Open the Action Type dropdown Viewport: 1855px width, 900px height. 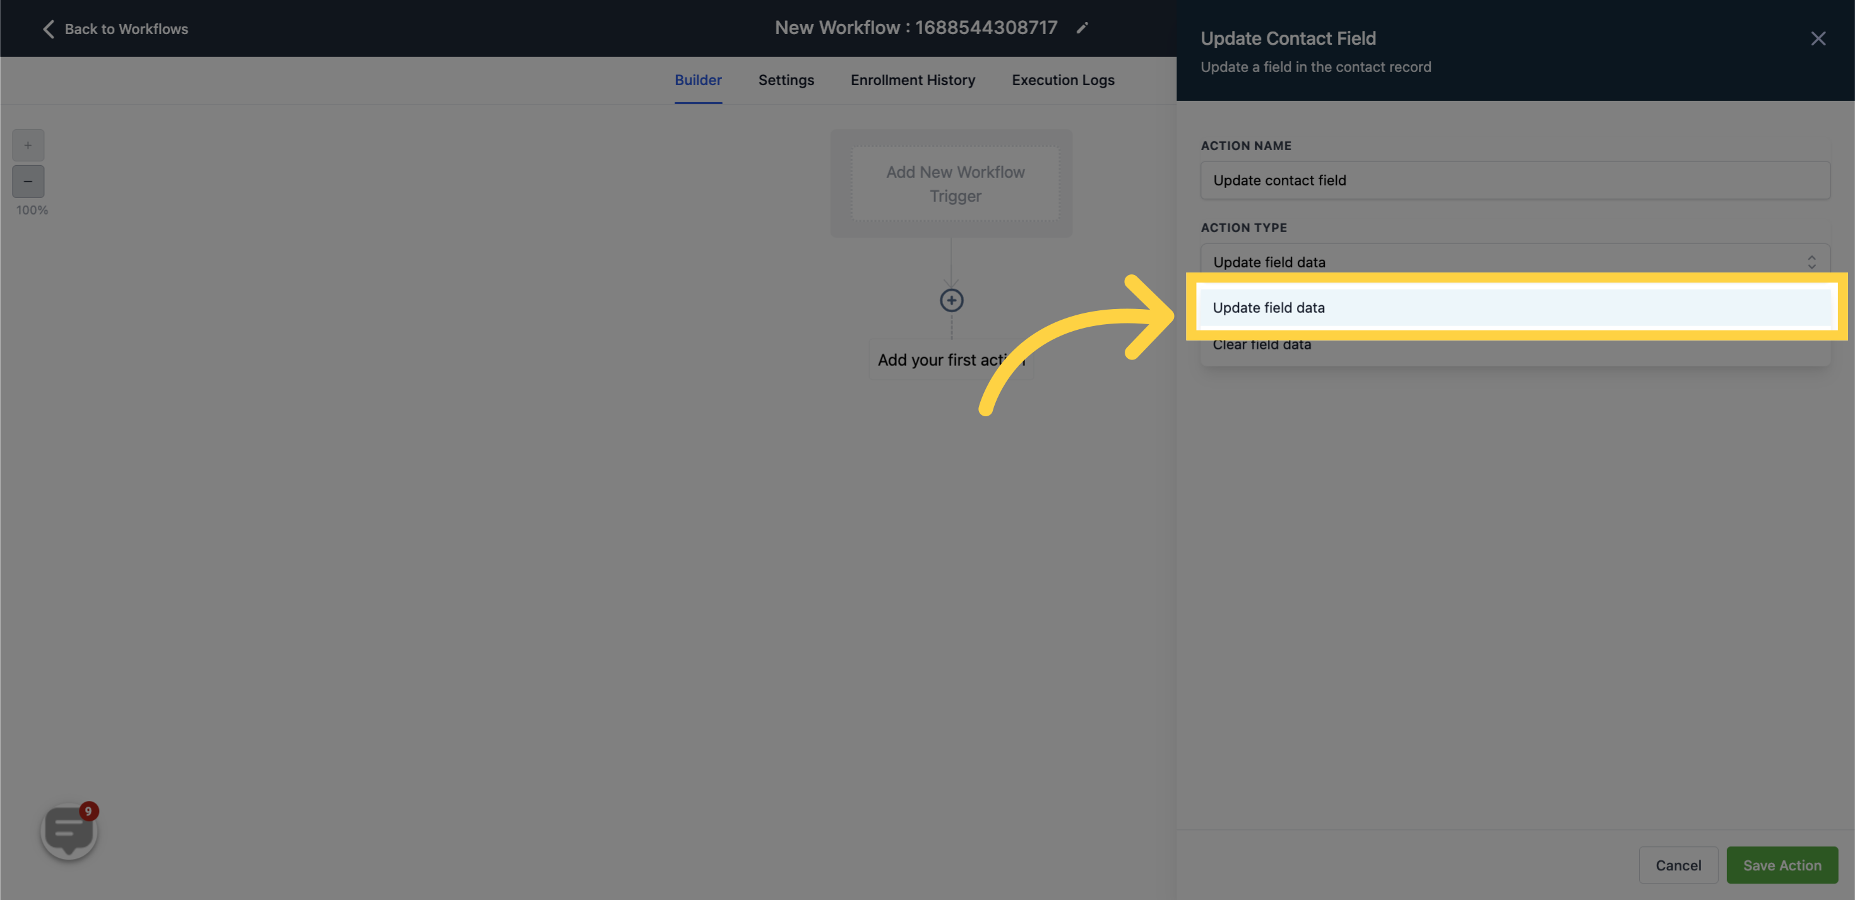1515,262
